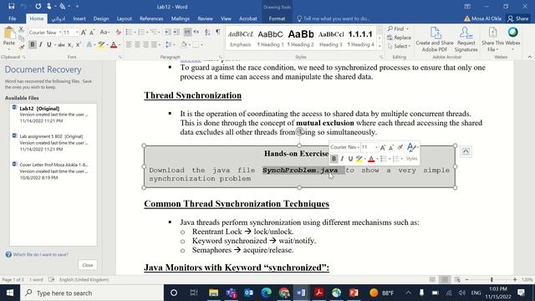
Task: Click the Format Painter brush in ribbon
Action: [x=22, y=47]
